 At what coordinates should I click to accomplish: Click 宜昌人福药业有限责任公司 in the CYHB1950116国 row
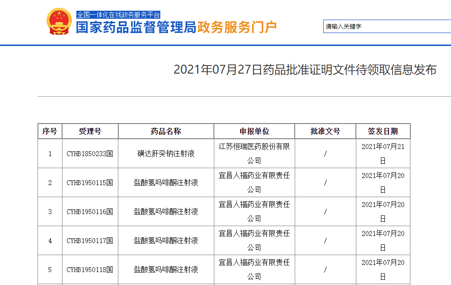(254, 212)
